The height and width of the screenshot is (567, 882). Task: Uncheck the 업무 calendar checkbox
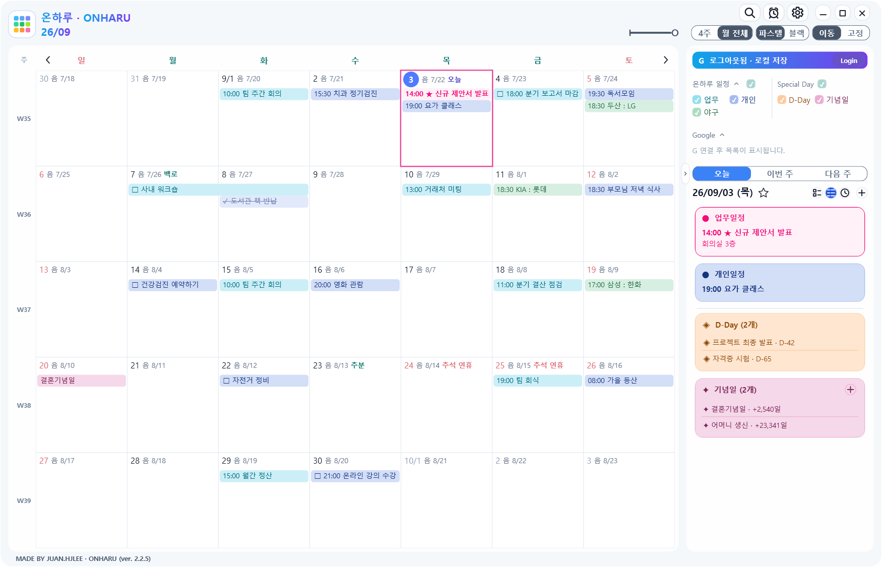pos(697,100)
